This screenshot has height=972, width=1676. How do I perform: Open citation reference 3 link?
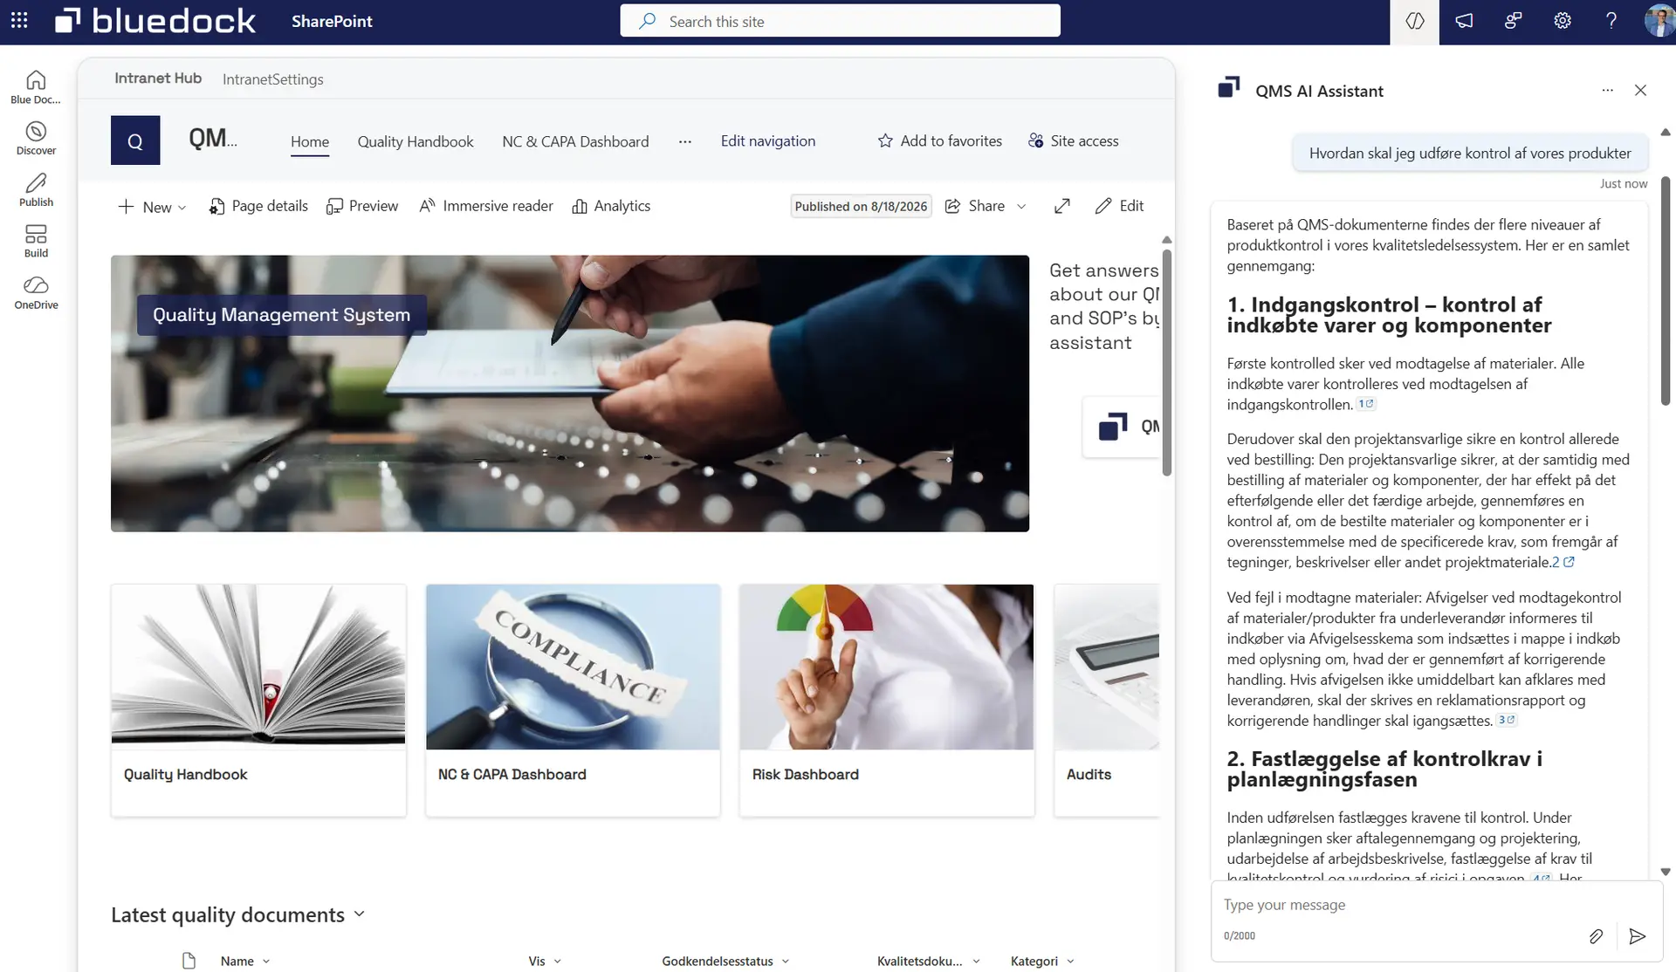pyautogui.click(x=1508, y=720)
